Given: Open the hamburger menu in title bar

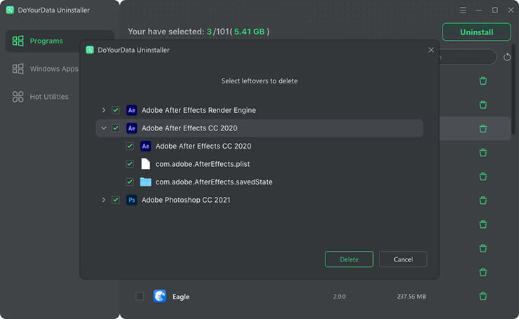Looking at the screenshot, I should pos(463,11).
